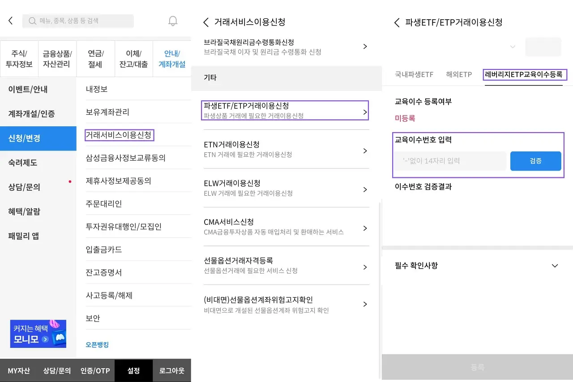
Task: Open 주문대리인 menu item
Action: [x=138, y=204]
